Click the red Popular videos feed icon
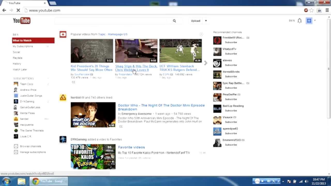 [63, 34]
